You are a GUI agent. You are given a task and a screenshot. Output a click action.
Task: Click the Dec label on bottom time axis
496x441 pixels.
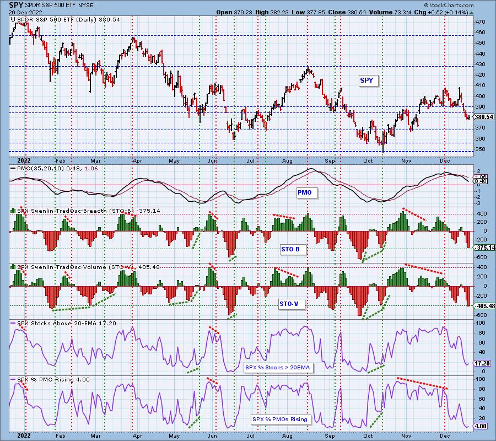(x=445, y=435)
